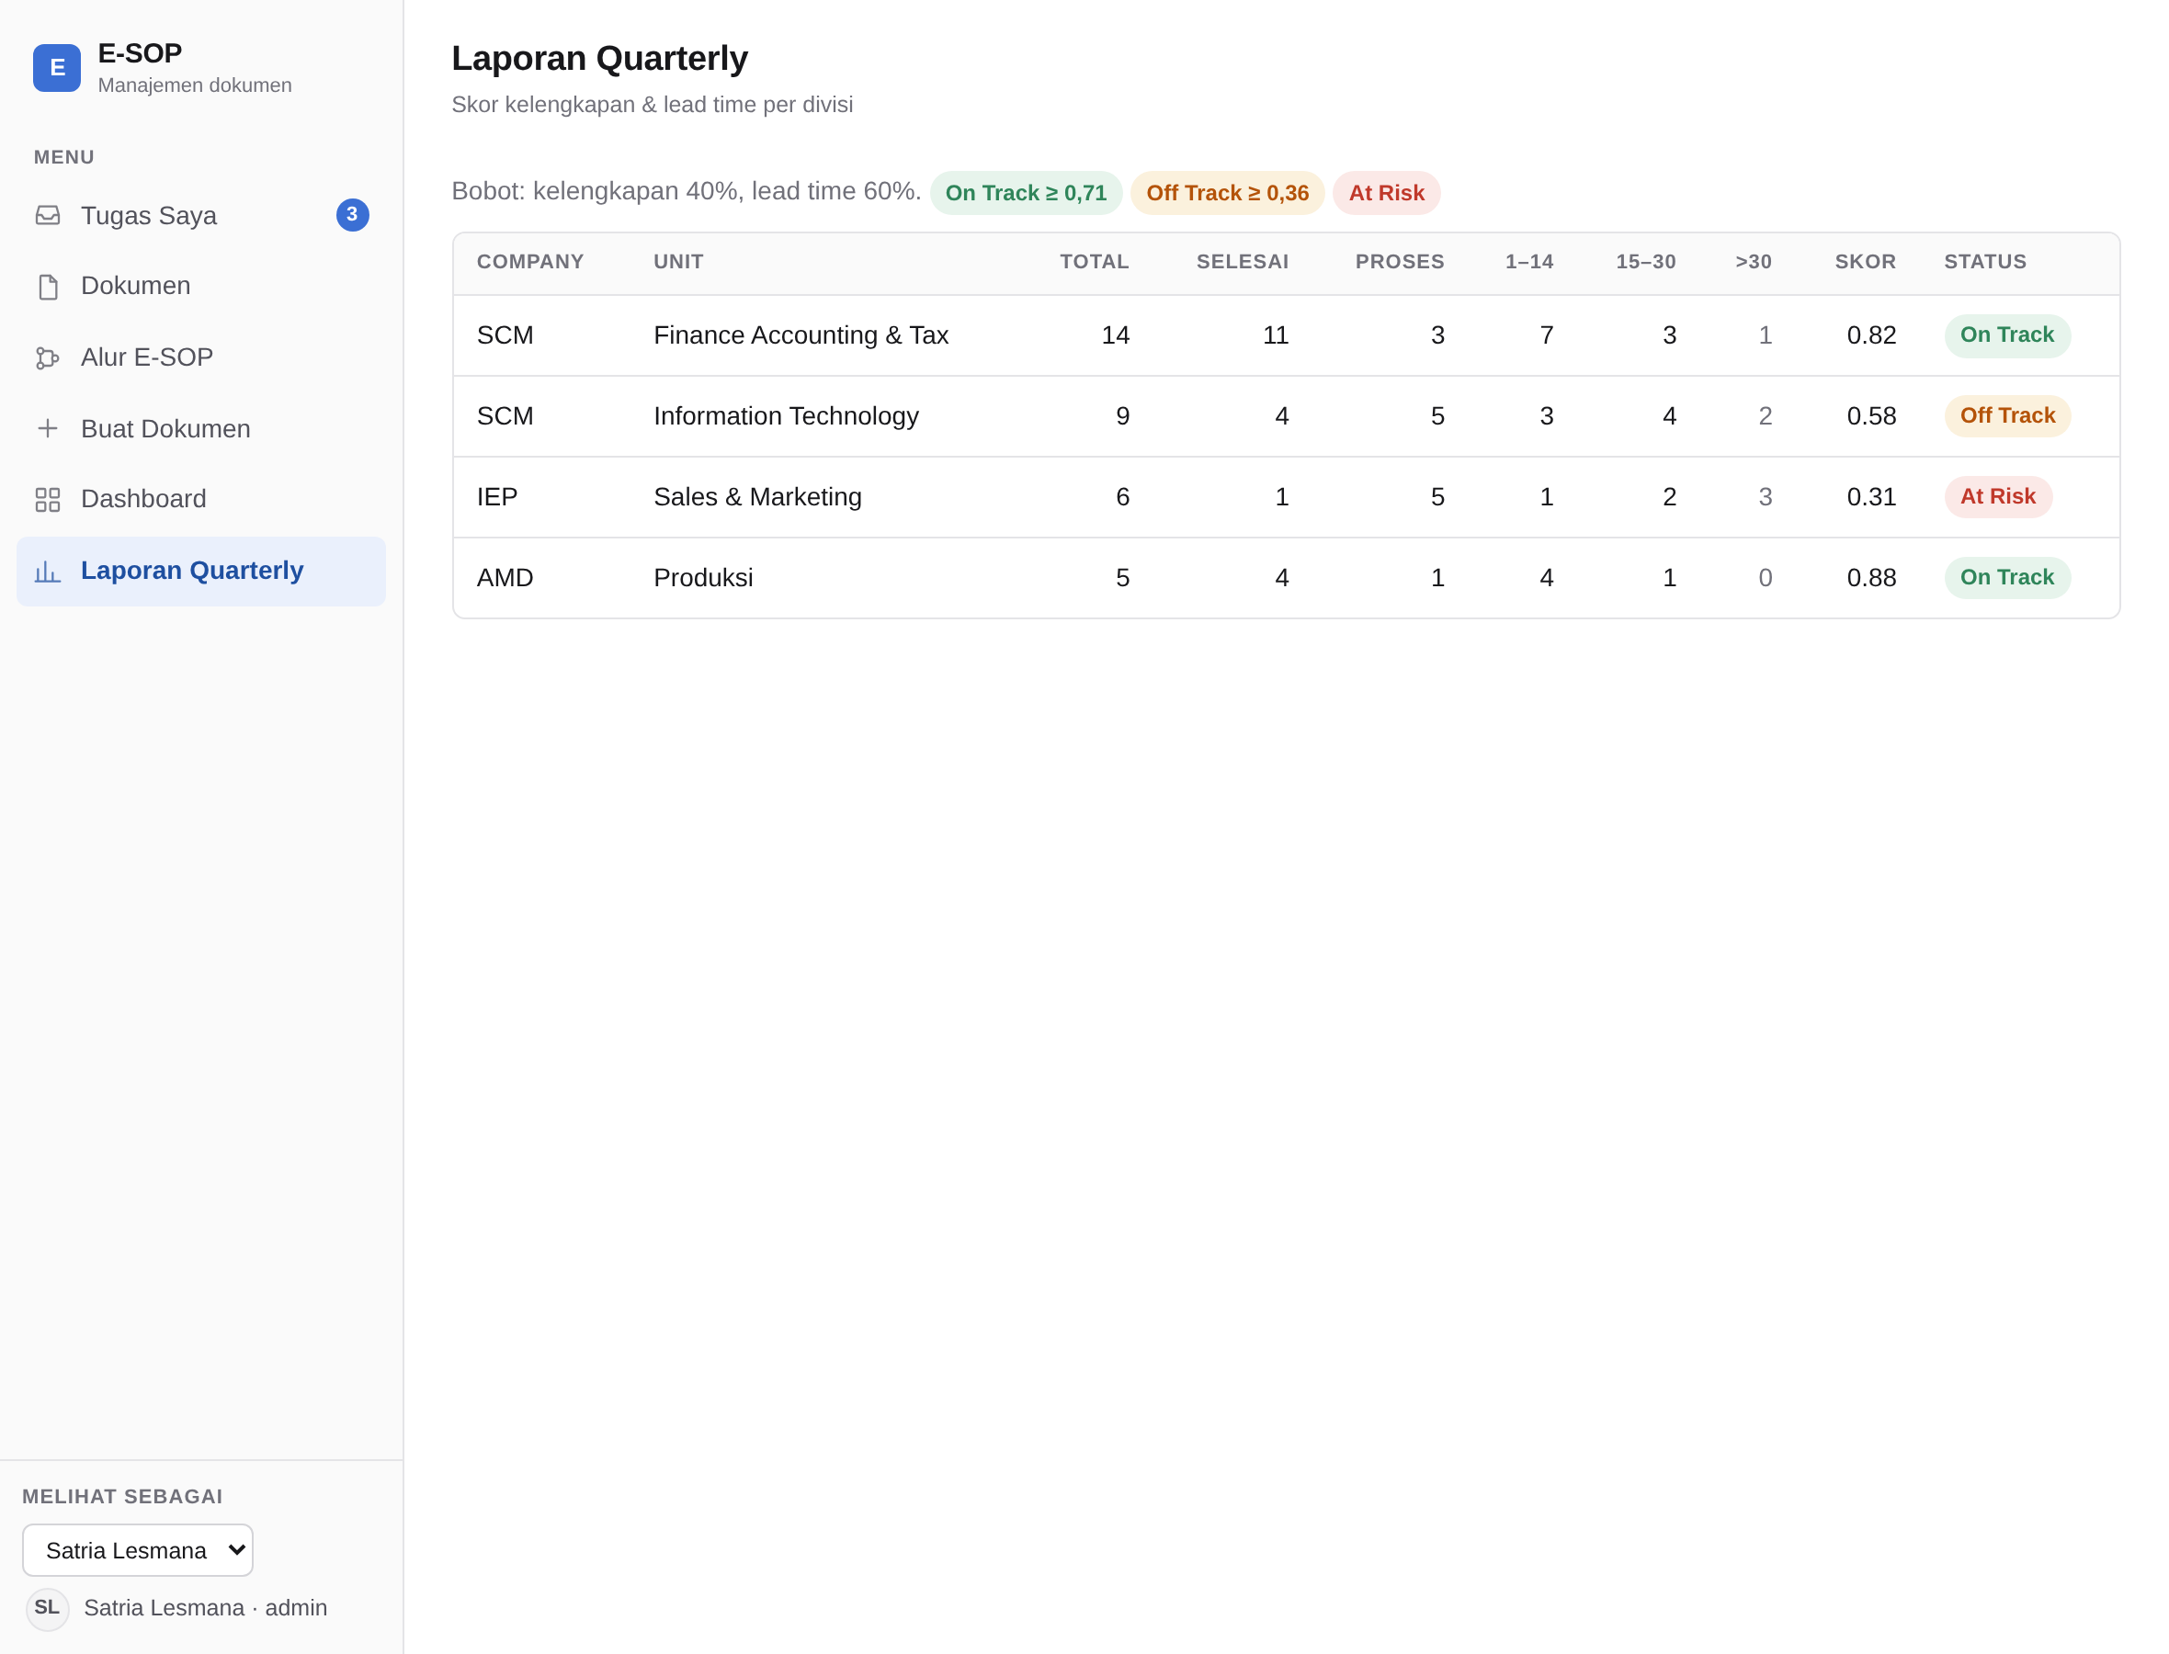Click selesai value 11 in Finance row
Image resolution: width=2169 pixels, height=1654 pixels.
(x=1275, y=335)
